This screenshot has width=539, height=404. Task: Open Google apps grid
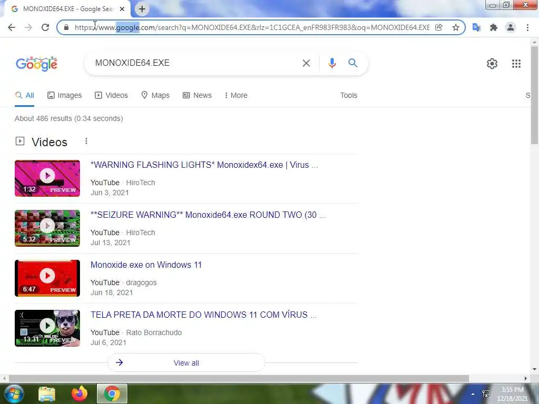point(516,64)
